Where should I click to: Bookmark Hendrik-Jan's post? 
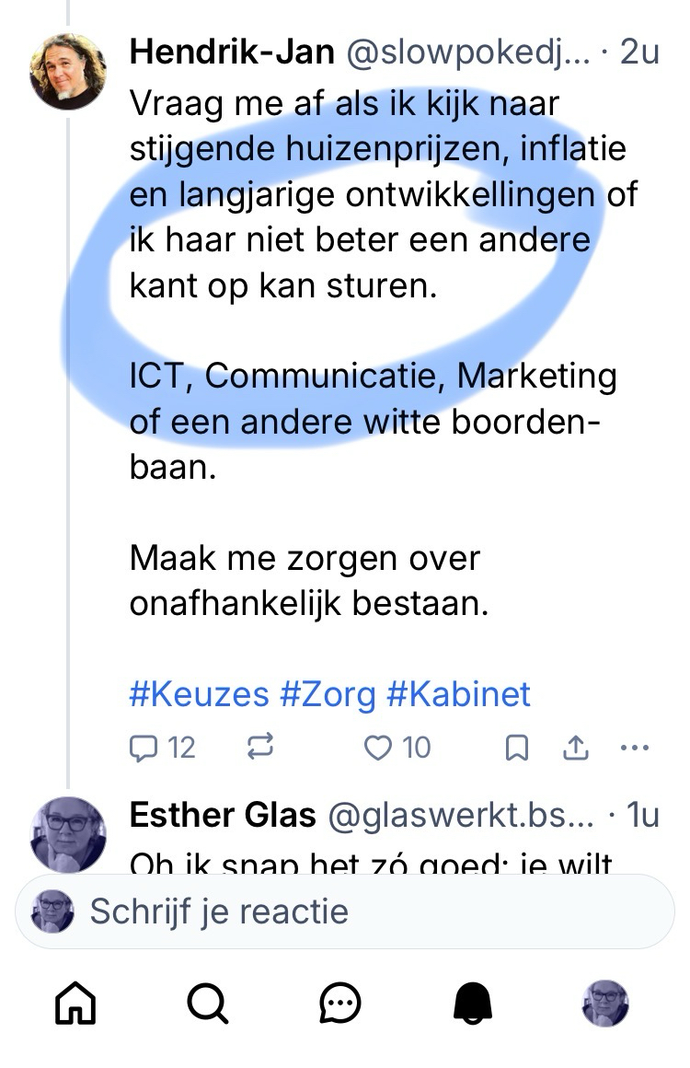tap(518, 749)
